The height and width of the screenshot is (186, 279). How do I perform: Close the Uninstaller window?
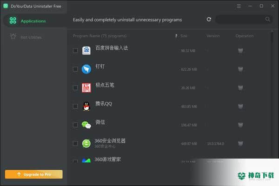pyautogui.click(x=273, y=6)
